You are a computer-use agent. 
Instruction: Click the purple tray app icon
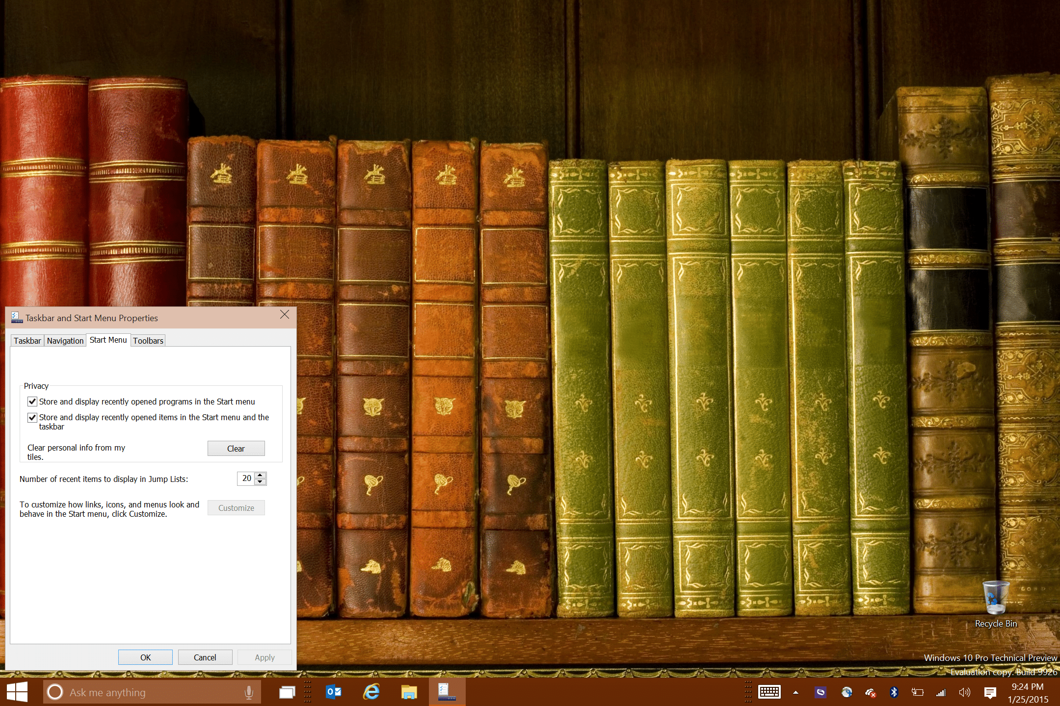[x=821, y=692]
